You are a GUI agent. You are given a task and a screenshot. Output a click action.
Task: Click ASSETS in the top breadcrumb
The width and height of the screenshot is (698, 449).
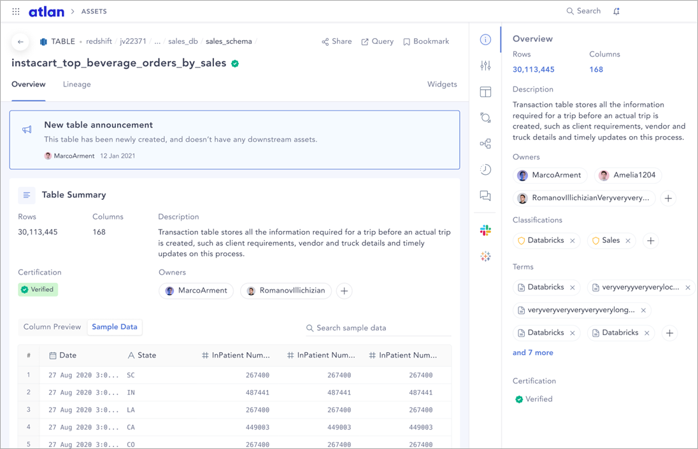94,11
